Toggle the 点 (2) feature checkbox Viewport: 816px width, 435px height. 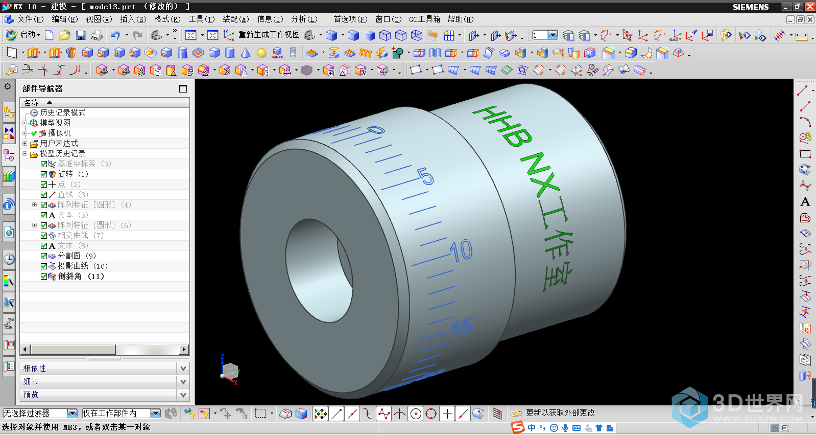click(x=44, y=184)
